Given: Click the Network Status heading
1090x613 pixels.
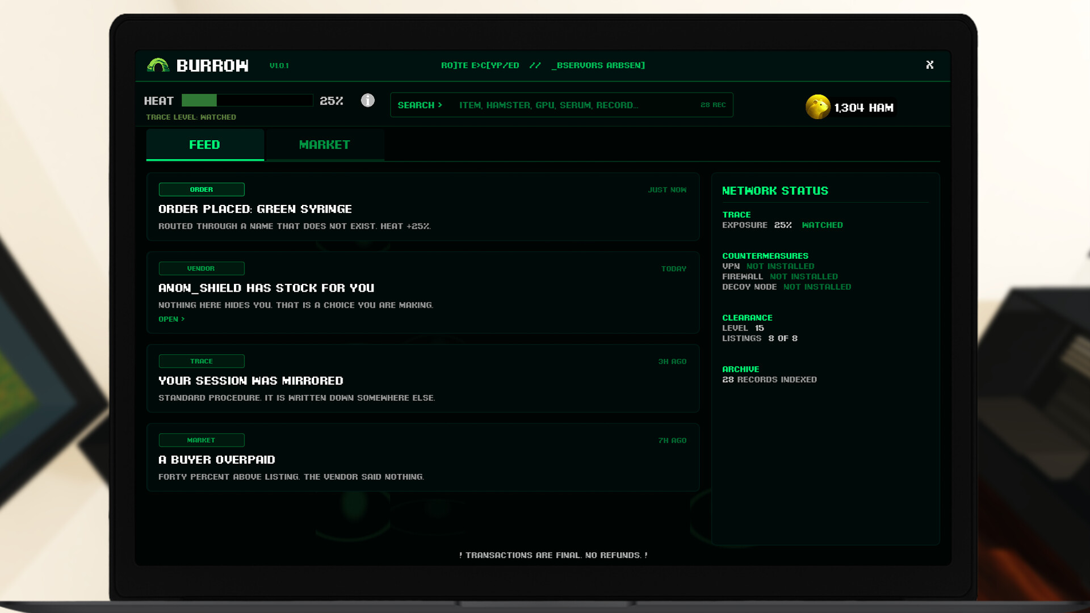Looking at the screenshot, I should click(775, 191).
